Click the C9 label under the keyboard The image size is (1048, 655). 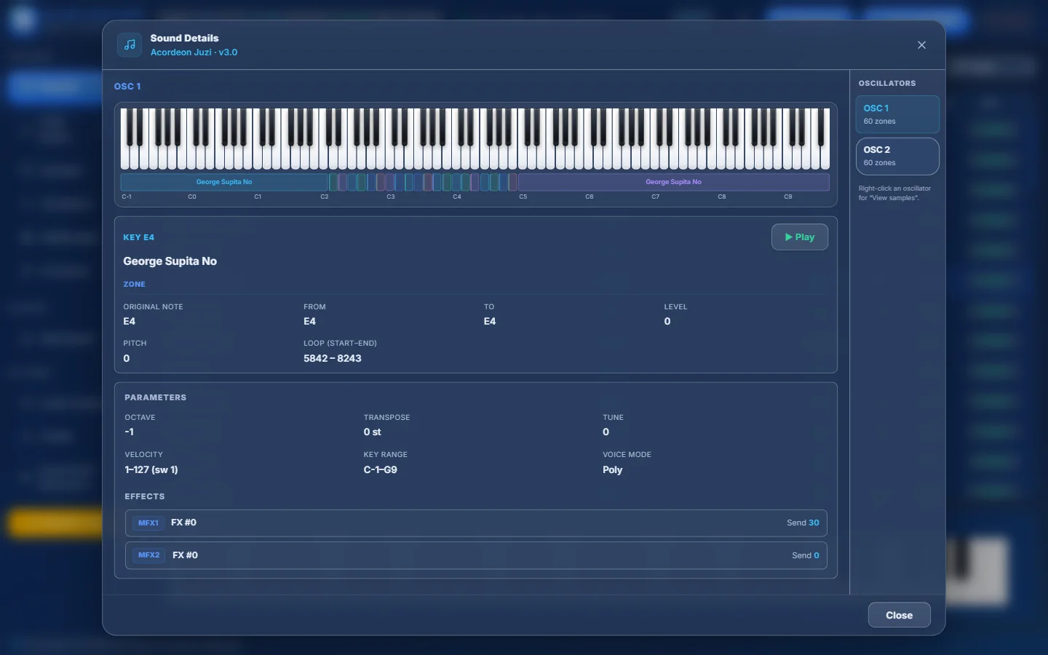pos(788,196)
